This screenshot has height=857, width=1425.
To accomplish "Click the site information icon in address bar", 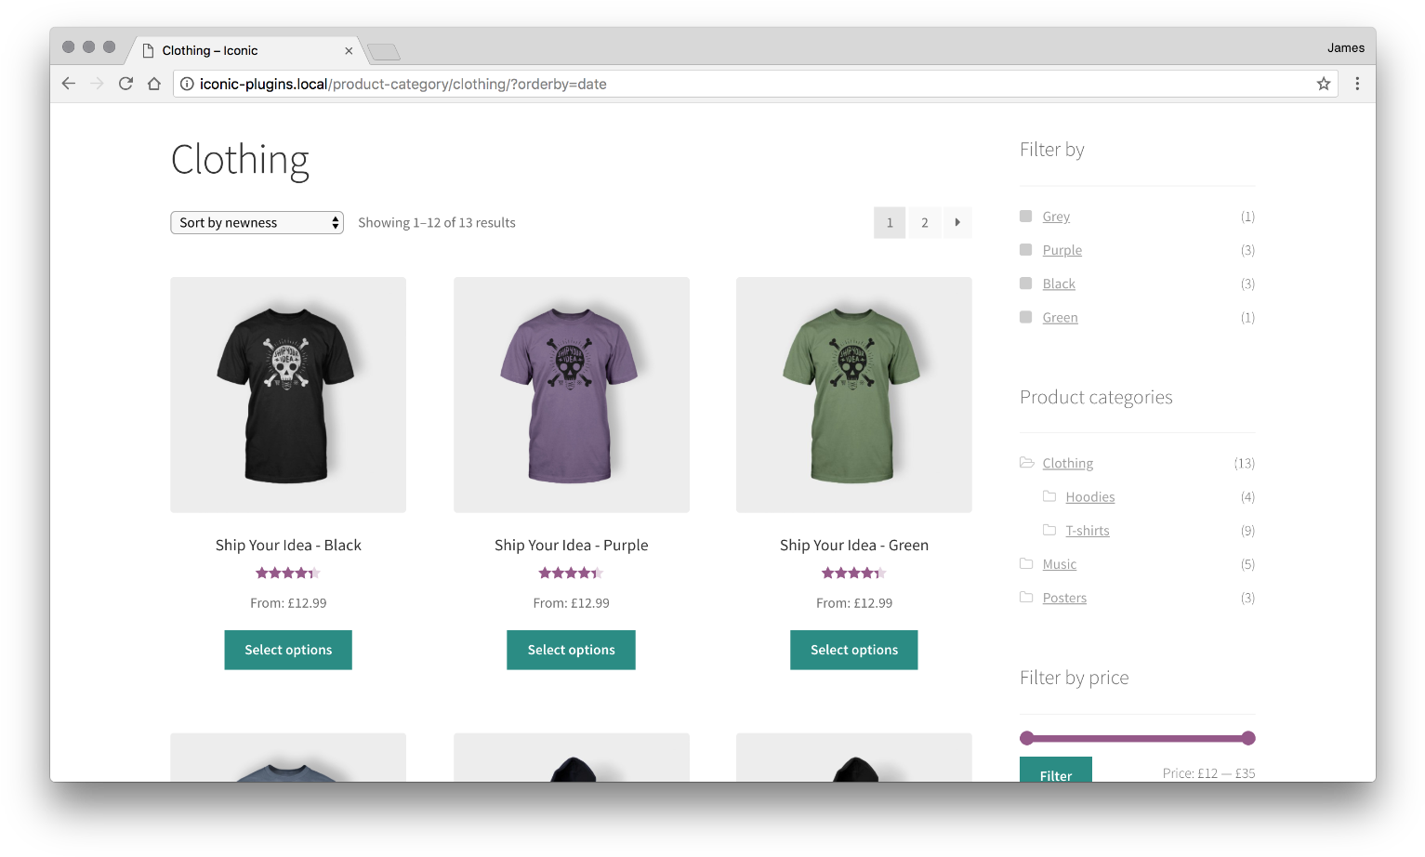I will [x=188, y=84].
